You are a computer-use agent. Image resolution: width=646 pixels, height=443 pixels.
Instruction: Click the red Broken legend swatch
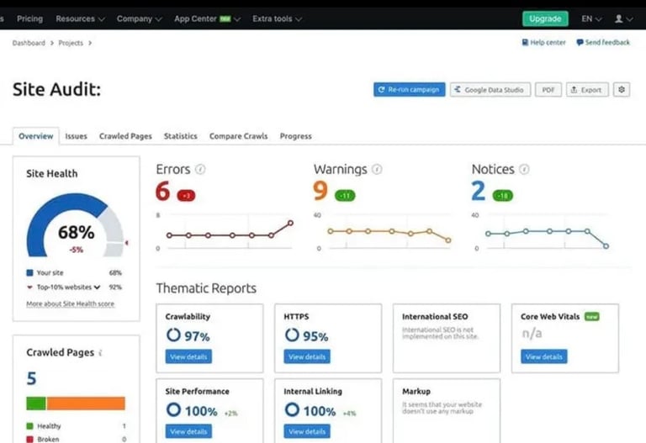click(x=29, y=440)
